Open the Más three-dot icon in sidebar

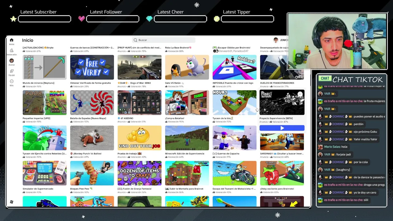[x=11, y=81]
